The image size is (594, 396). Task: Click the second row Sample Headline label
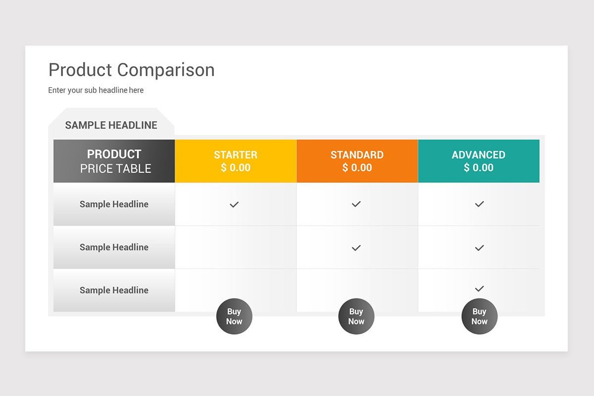114,247
